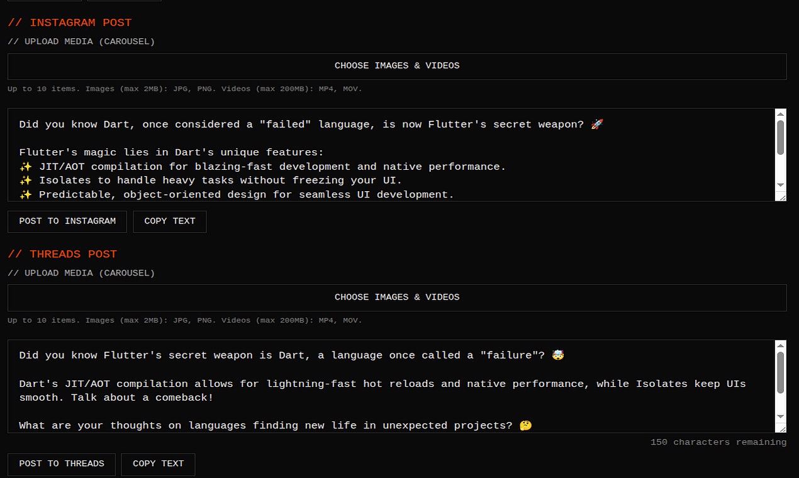Image resolution: width=799 pixels, height=478 pixels.
Task: Click '150 characters remaining' counter
Action: click(718, 442)
